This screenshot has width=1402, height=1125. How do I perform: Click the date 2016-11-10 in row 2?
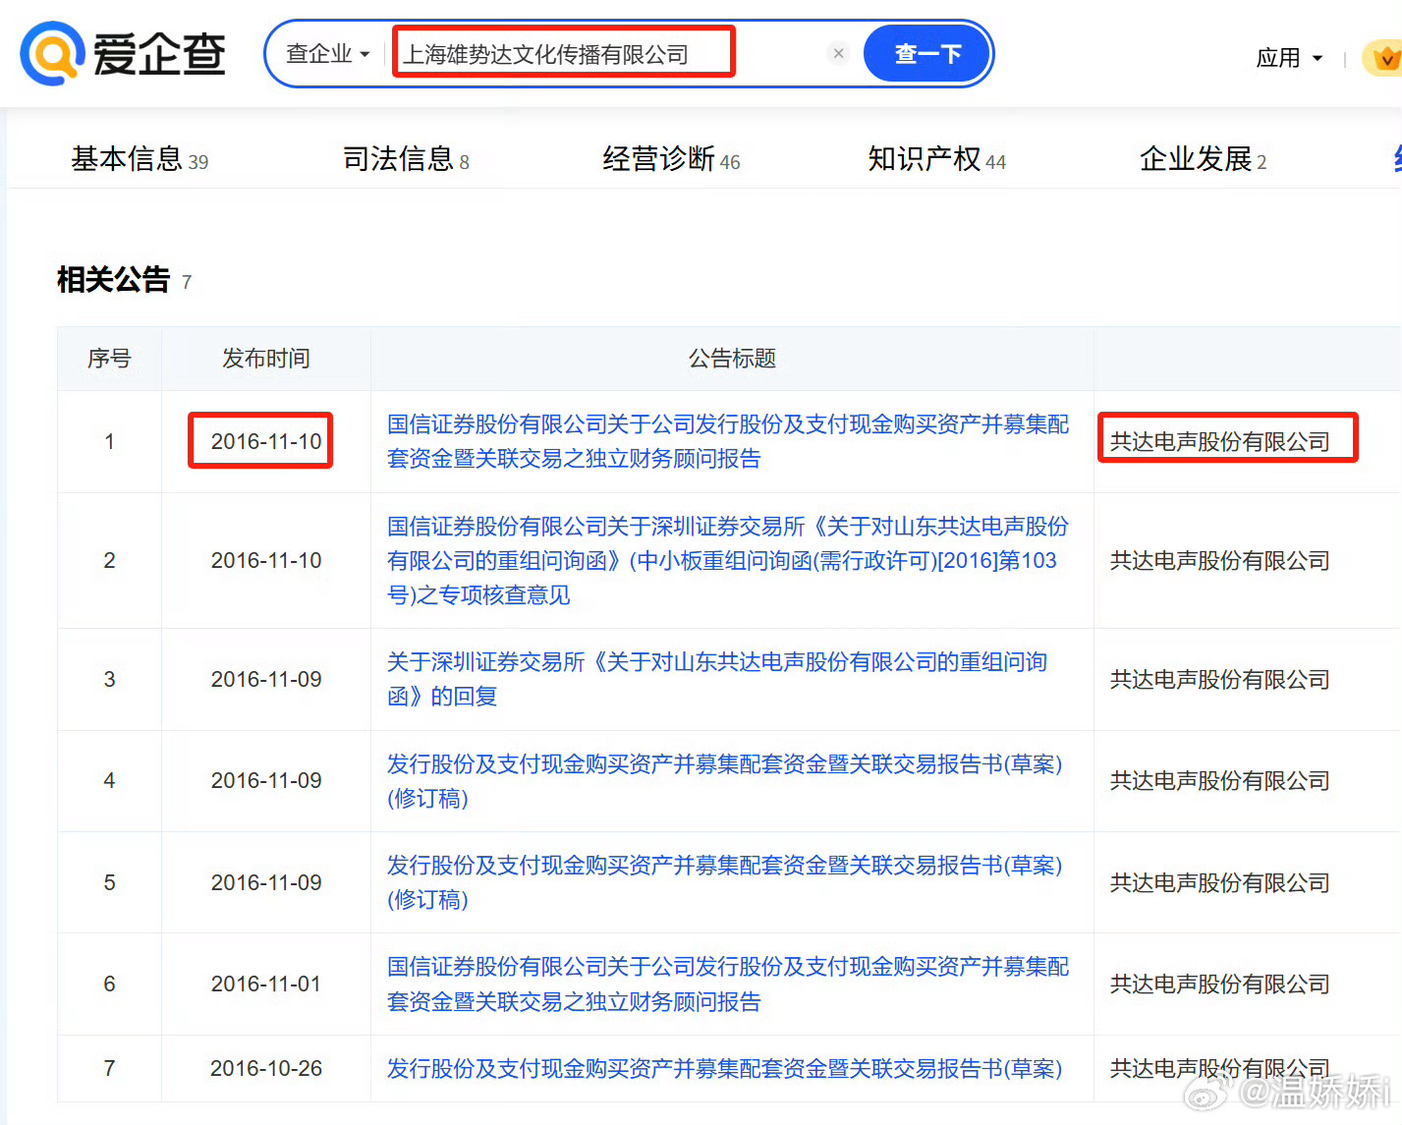[266, 560]
